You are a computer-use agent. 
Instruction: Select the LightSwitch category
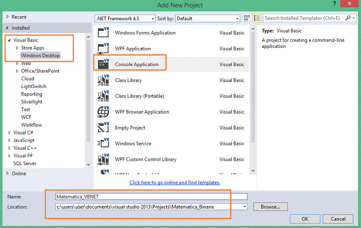[x=34, y=86]
